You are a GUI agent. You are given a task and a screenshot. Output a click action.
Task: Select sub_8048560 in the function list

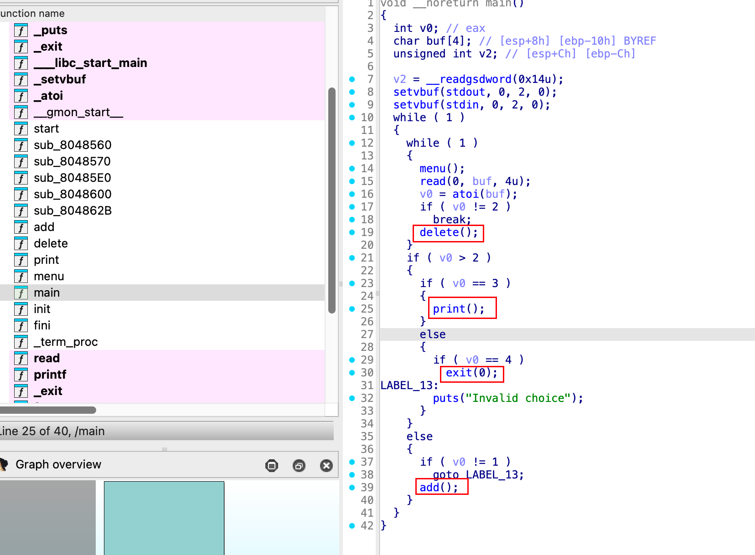click(x=72, y=145)
